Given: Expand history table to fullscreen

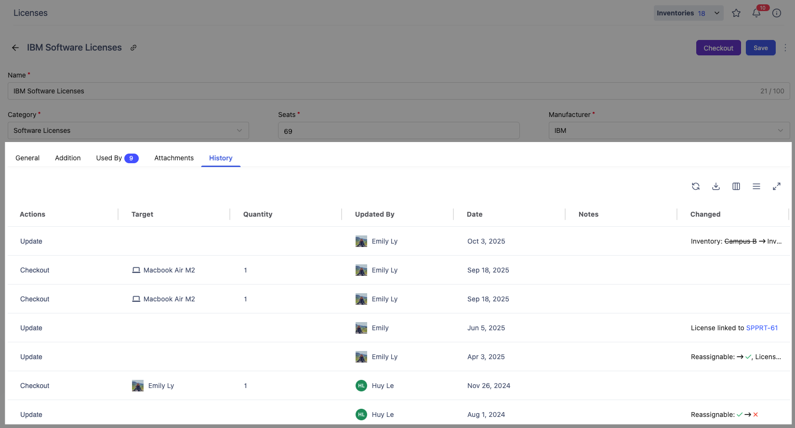Looking at the screenshot, I should [777, 186].
